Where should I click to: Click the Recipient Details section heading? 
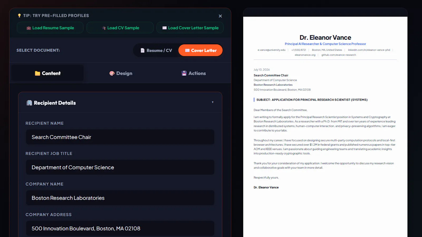point(55,103)
